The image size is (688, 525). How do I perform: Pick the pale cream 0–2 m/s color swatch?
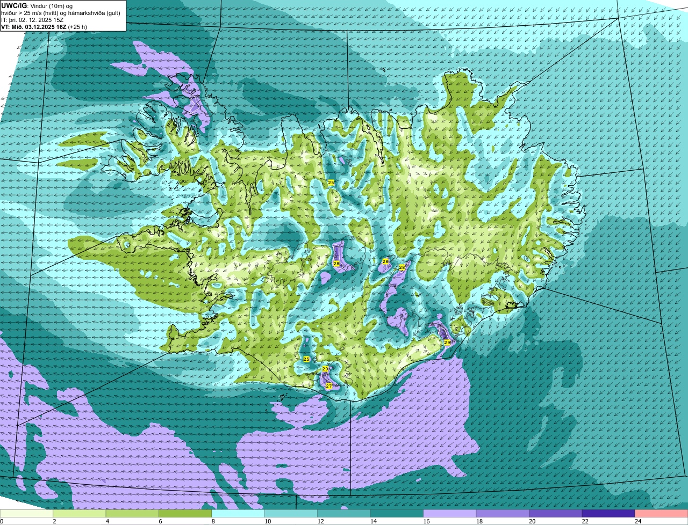coord(27,513)
